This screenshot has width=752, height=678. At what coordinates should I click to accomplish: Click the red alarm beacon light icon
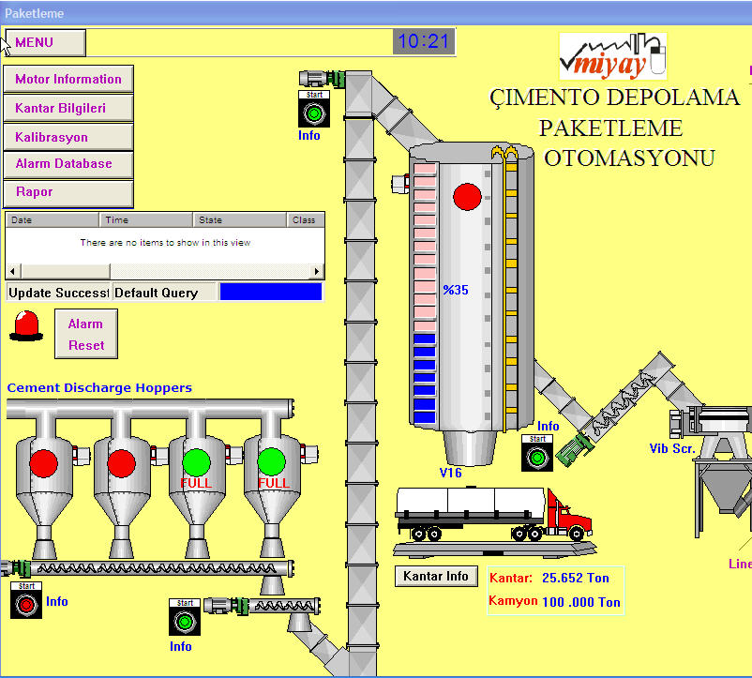point(26,326)
